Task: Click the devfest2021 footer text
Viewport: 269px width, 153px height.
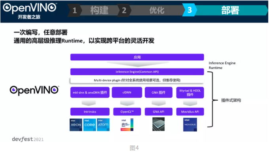Action: tap(28, 139)
